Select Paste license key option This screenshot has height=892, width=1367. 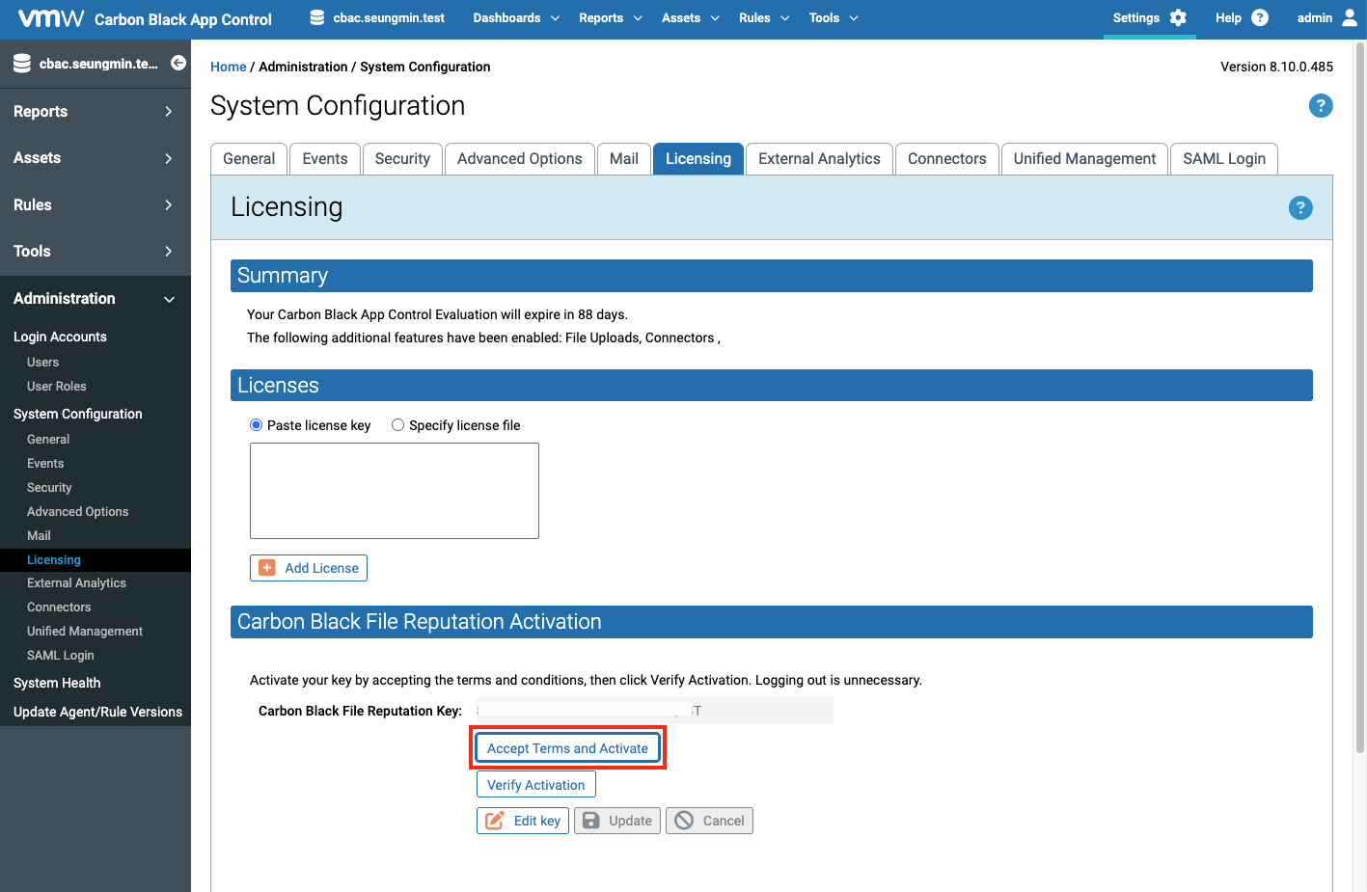pyautogui.click(x=256, y=425)
